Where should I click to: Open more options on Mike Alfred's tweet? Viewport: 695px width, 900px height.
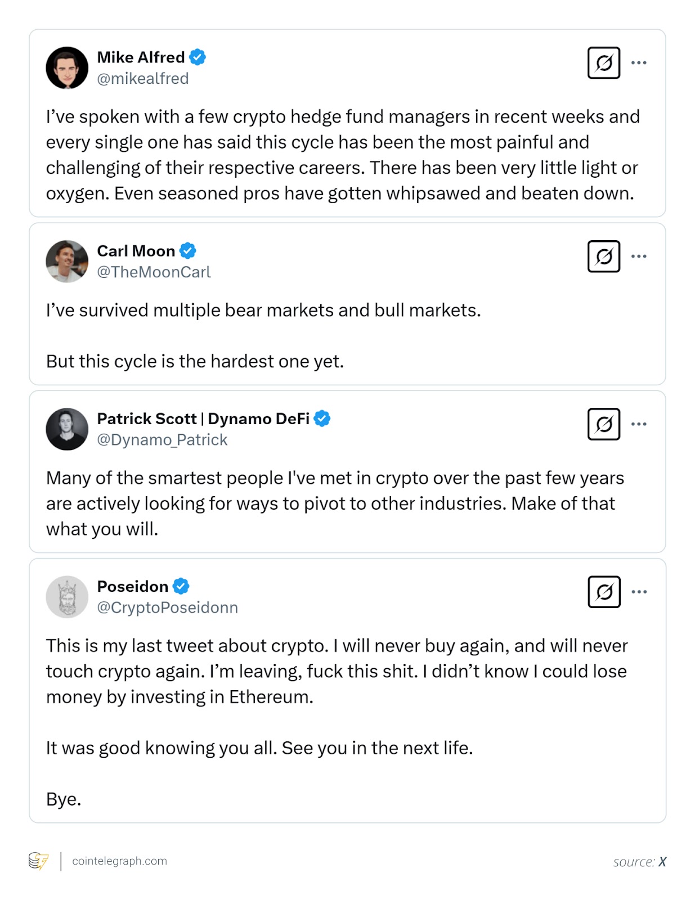[x=639, y=62]
